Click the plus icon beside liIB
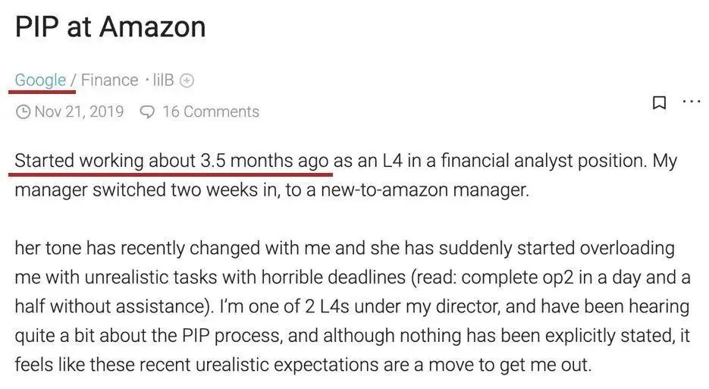 pos(187,80)
